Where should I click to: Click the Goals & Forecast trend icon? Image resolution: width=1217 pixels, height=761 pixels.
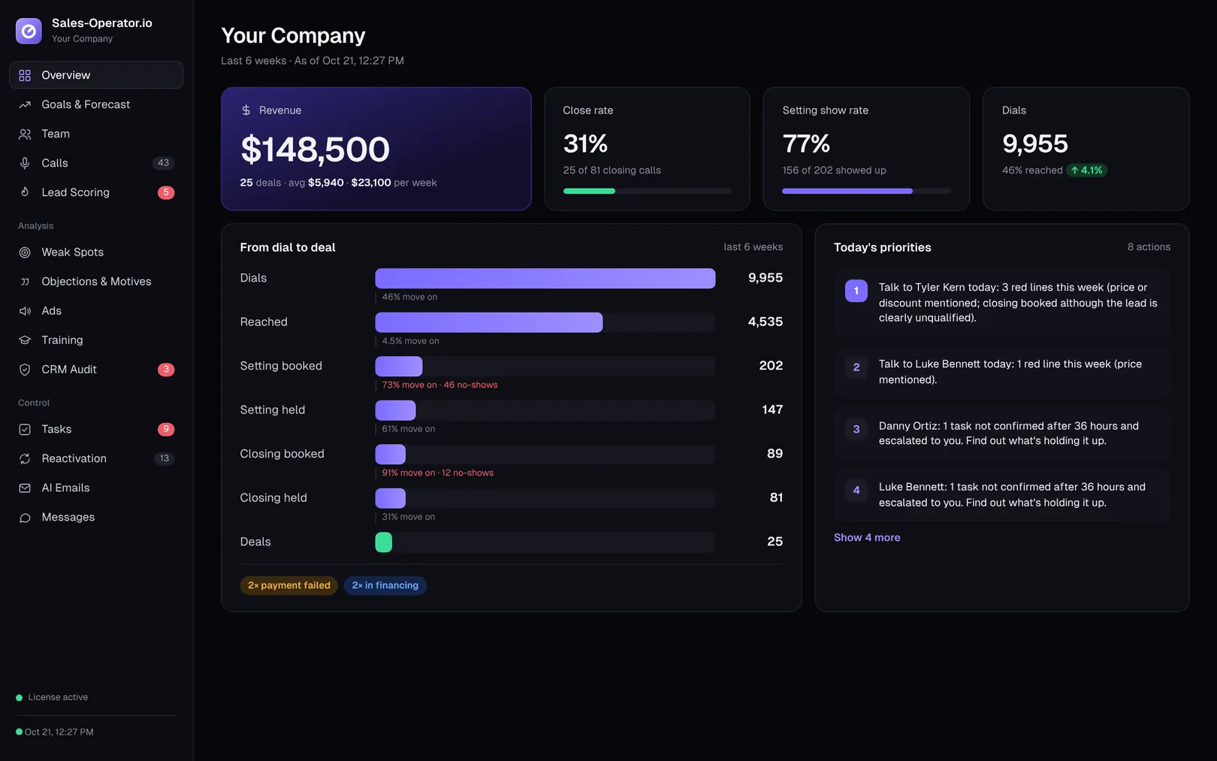(25, 104)
